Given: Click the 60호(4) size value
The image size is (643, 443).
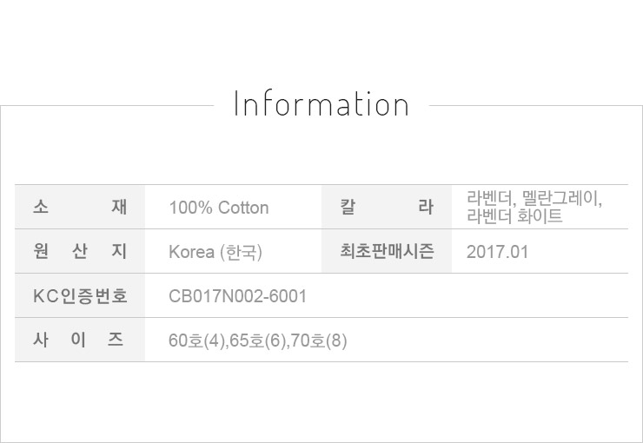Looking at the screenshot, I should (196, 341).
